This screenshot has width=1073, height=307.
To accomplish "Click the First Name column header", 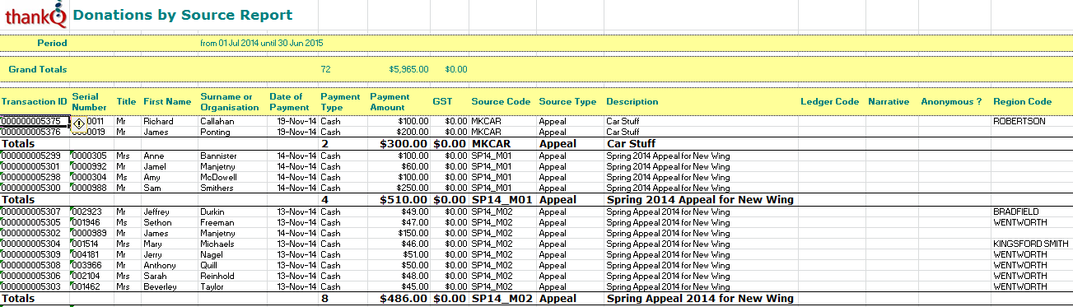I will point(167,102).
